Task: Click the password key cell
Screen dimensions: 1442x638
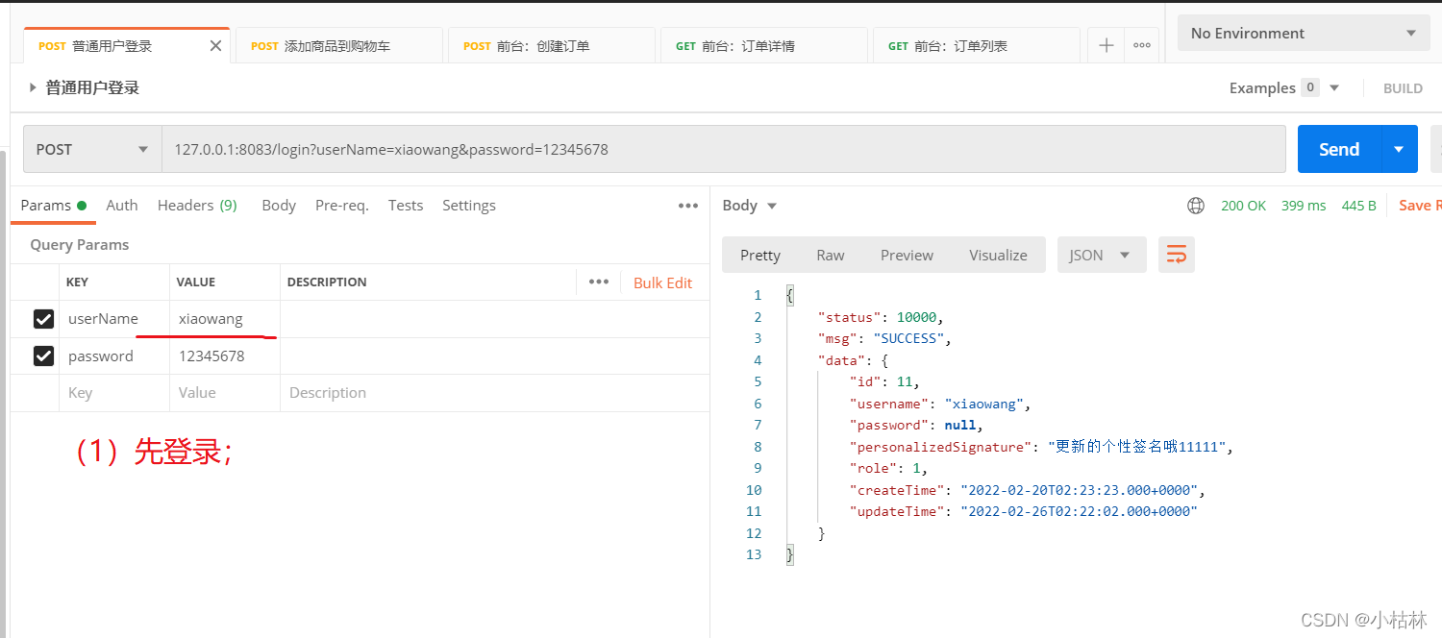Action: [114, 356]
